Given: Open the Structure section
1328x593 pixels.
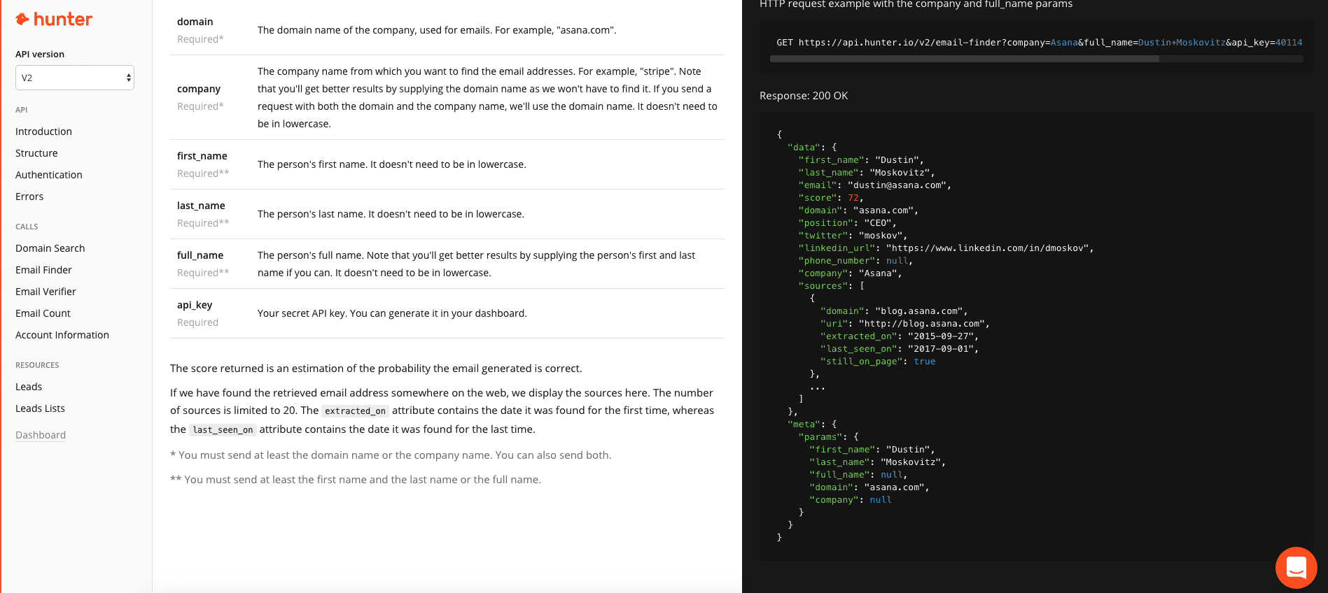Looking at the screenshot, I should (36, 153).
